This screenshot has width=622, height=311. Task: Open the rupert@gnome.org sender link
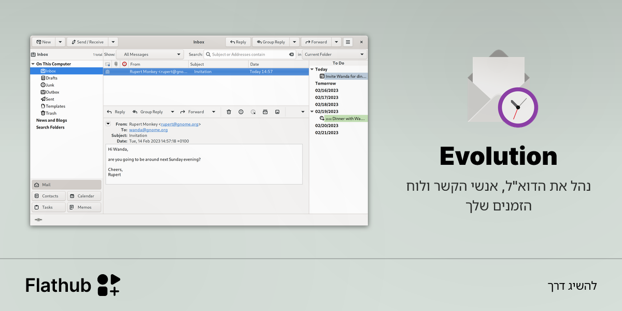179,124
